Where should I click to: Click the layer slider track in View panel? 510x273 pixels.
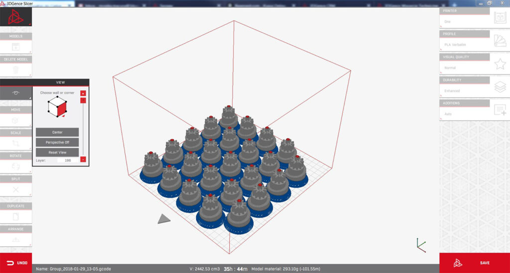point(83,129)
